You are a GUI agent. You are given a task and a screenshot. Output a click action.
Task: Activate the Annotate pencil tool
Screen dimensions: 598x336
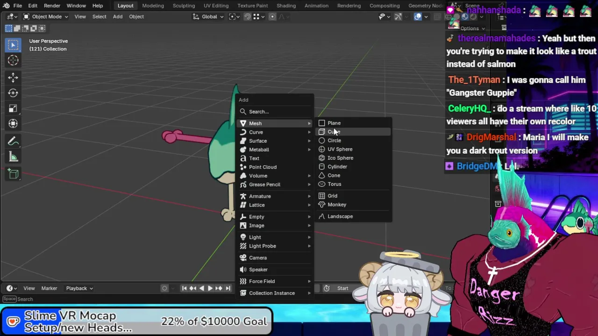[x=13, y=141]
